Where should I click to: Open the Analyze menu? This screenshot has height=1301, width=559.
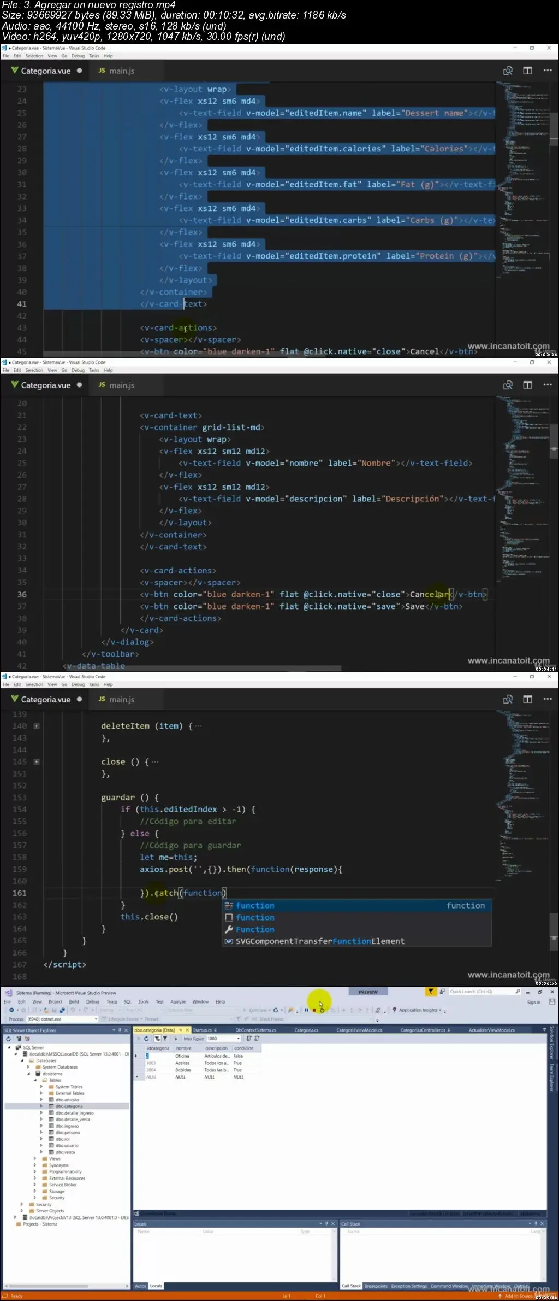tap(178, 1002)
